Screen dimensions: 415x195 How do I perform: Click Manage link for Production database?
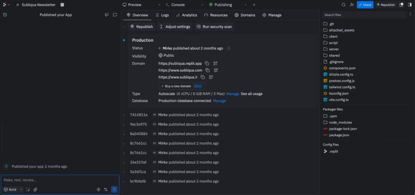(220, 101)
